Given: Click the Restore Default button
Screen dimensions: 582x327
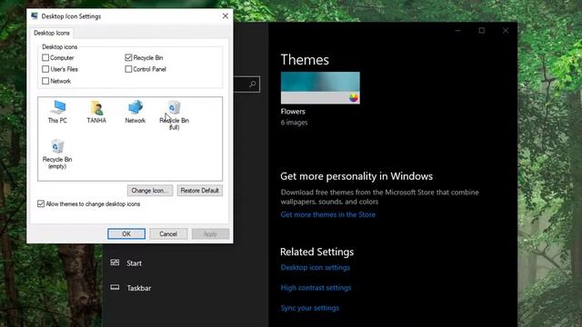Looking at the screenshot, I should [200, 191].
